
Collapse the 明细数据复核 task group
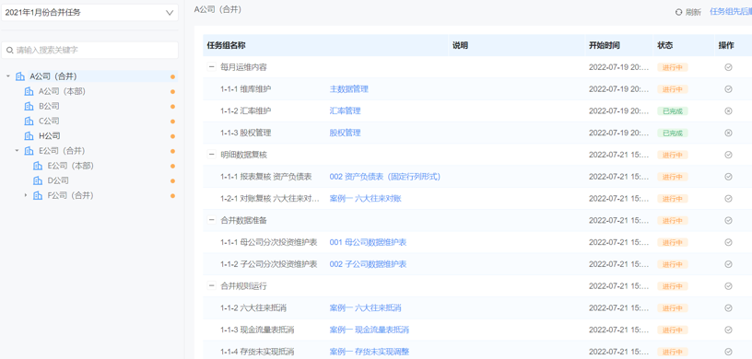click(211, 155)
